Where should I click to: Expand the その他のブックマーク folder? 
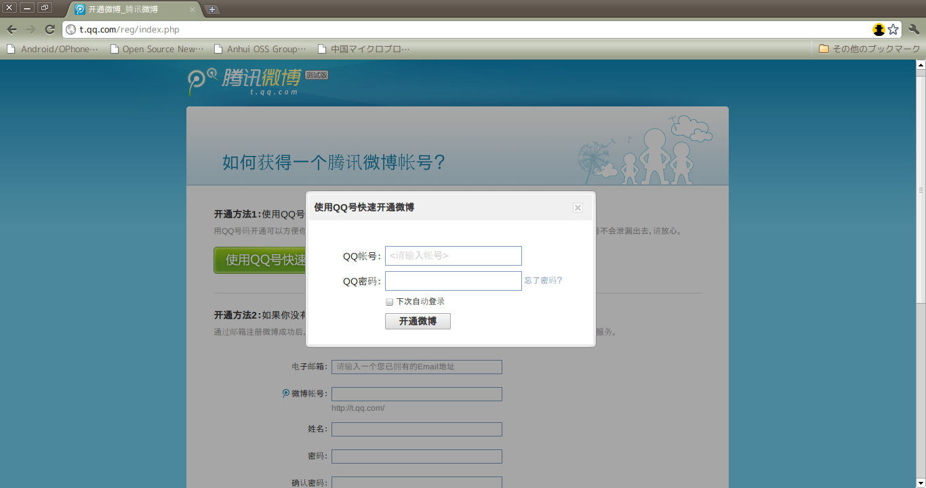[x=870, y=49]
